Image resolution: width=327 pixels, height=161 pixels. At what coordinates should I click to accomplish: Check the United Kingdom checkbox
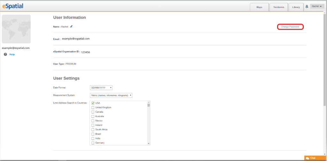[93, 108]
